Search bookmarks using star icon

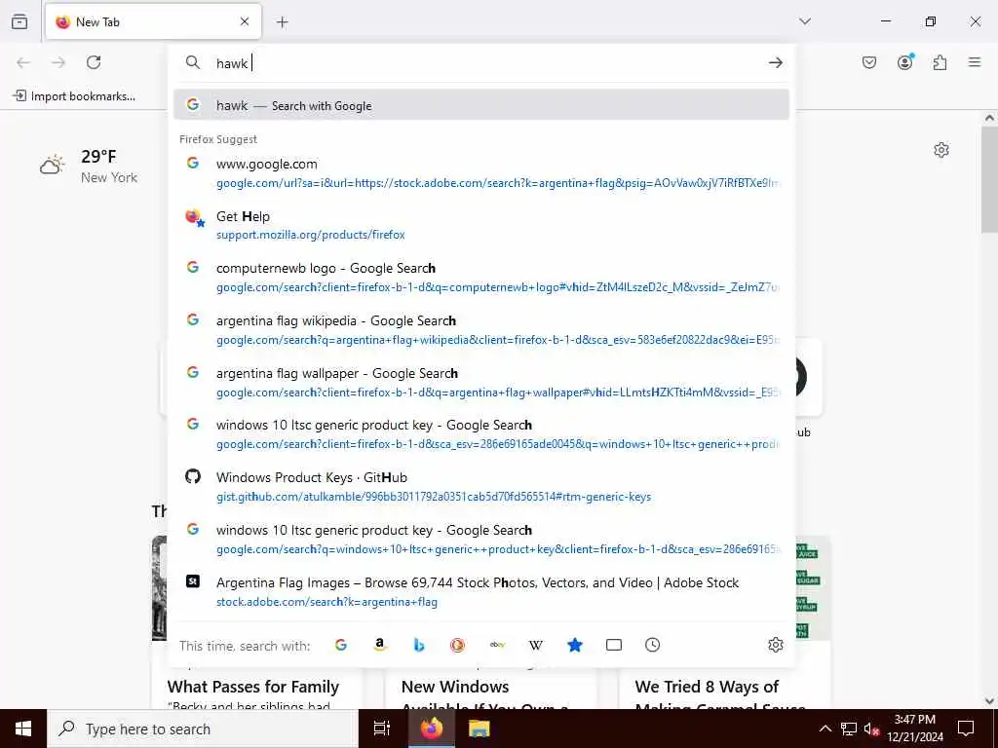[575, 645]
